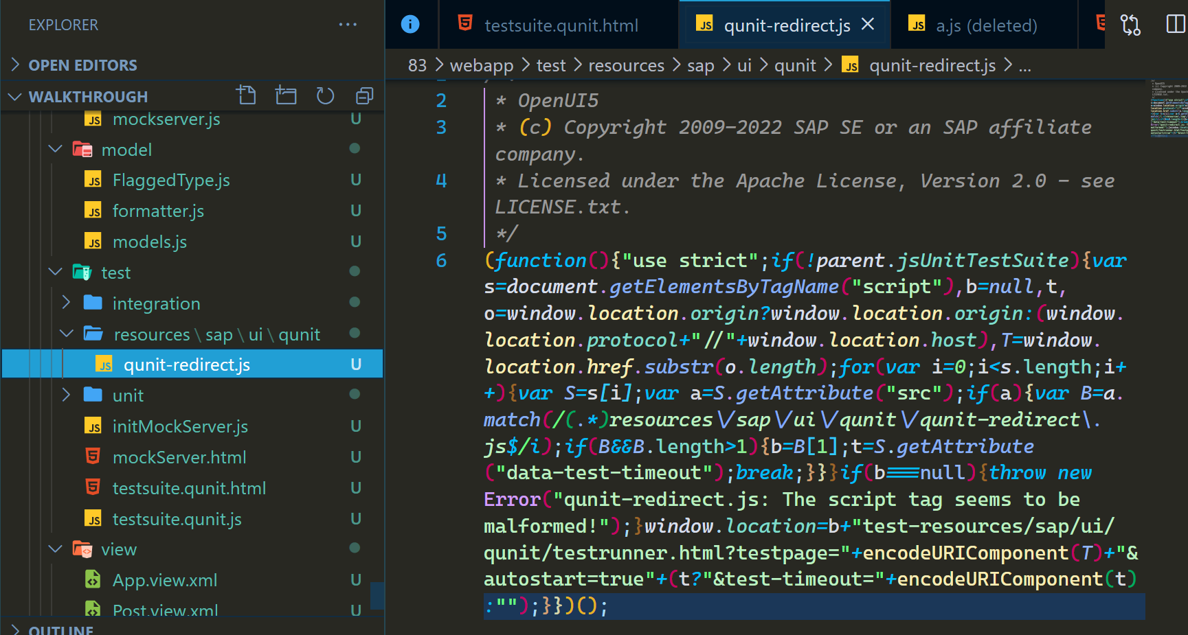Image resolution: width=1188 pixels, height=635 pixels.
Task: Click the info icon tab left of testsuite.qunit.html
Action: [x=410, y=25]
